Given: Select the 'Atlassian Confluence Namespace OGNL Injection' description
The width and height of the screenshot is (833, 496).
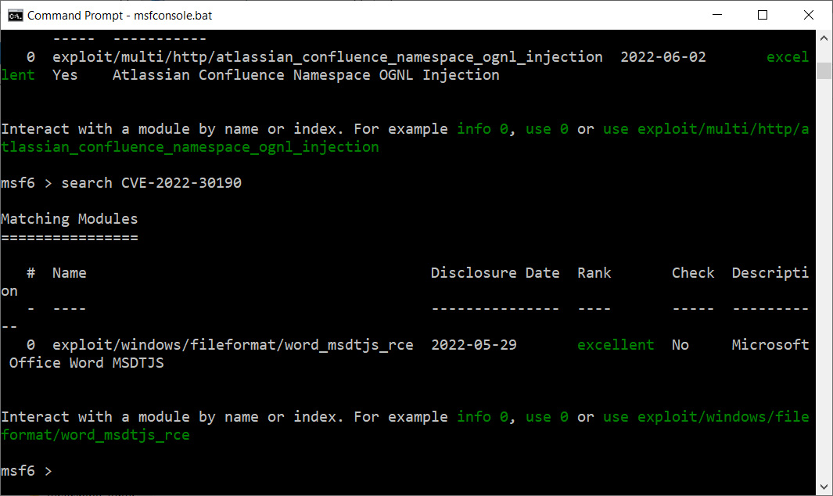Looking at the screenshot, I should (307, 74).
